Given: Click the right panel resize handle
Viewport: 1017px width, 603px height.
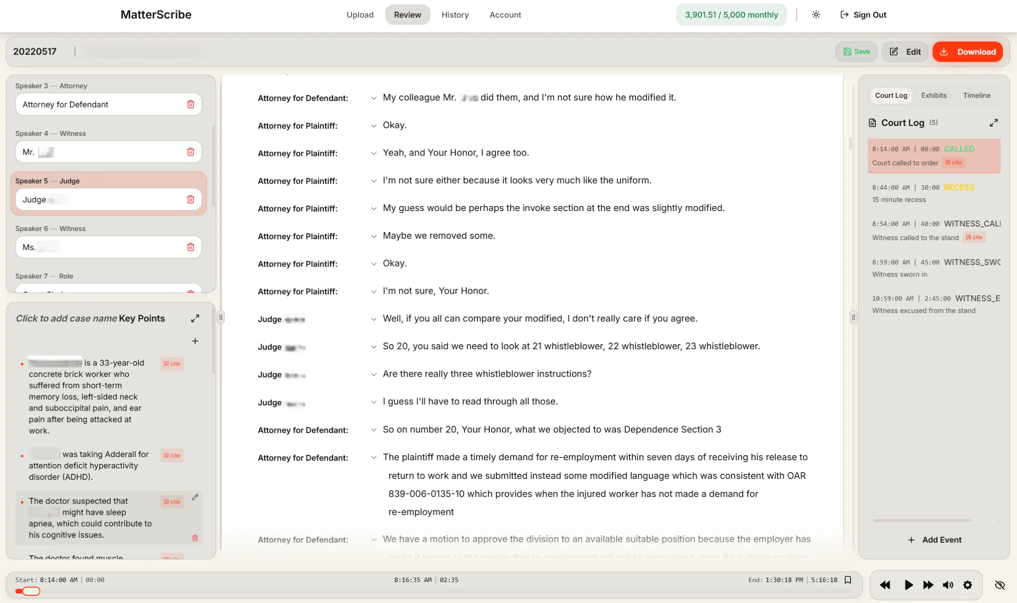Looking at the screenshot, I should pos(853,317).
